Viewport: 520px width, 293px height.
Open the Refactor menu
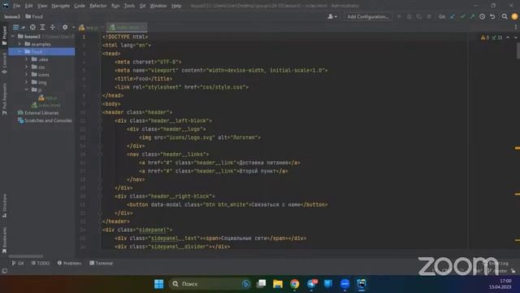(x=97, y=6)
